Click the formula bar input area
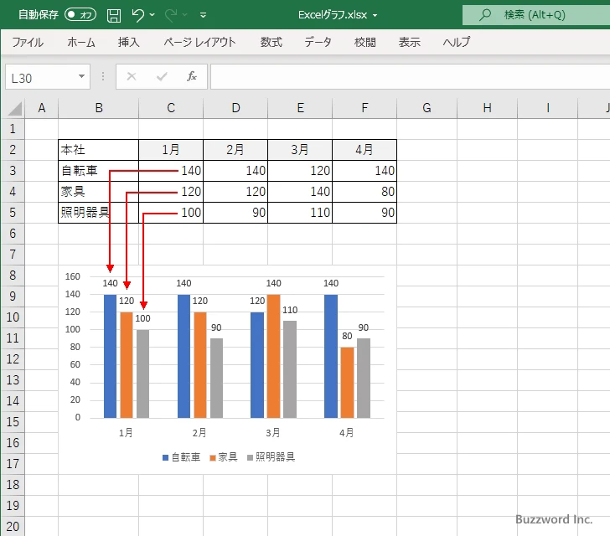The width and height of the screenshot is (610, 536). [x=410, y=76]
